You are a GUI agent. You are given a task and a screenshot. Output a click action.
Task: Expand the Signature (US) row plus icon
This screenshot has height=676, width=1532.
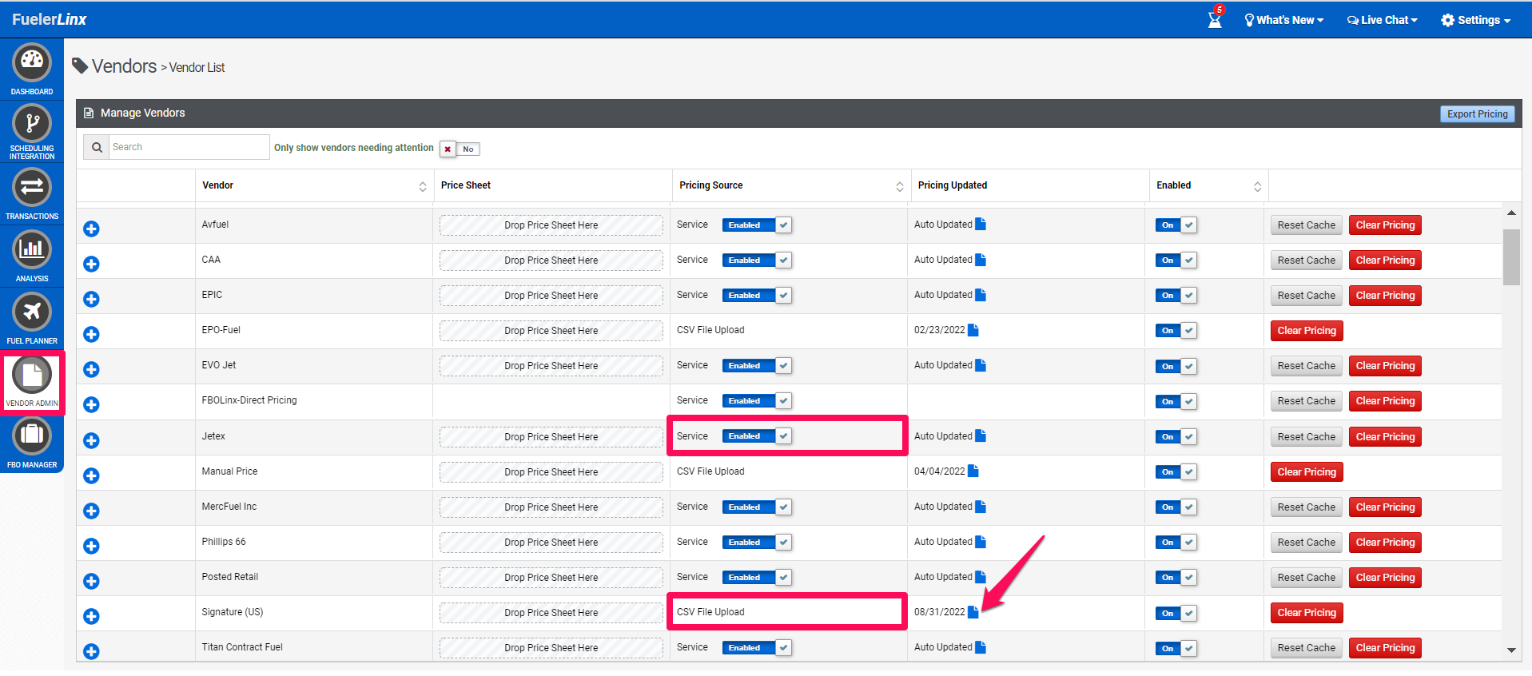click(x=91, y=617)
